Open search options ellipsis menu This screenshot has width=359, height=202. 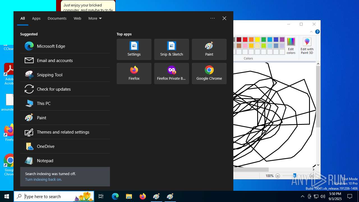pos(213,18)
